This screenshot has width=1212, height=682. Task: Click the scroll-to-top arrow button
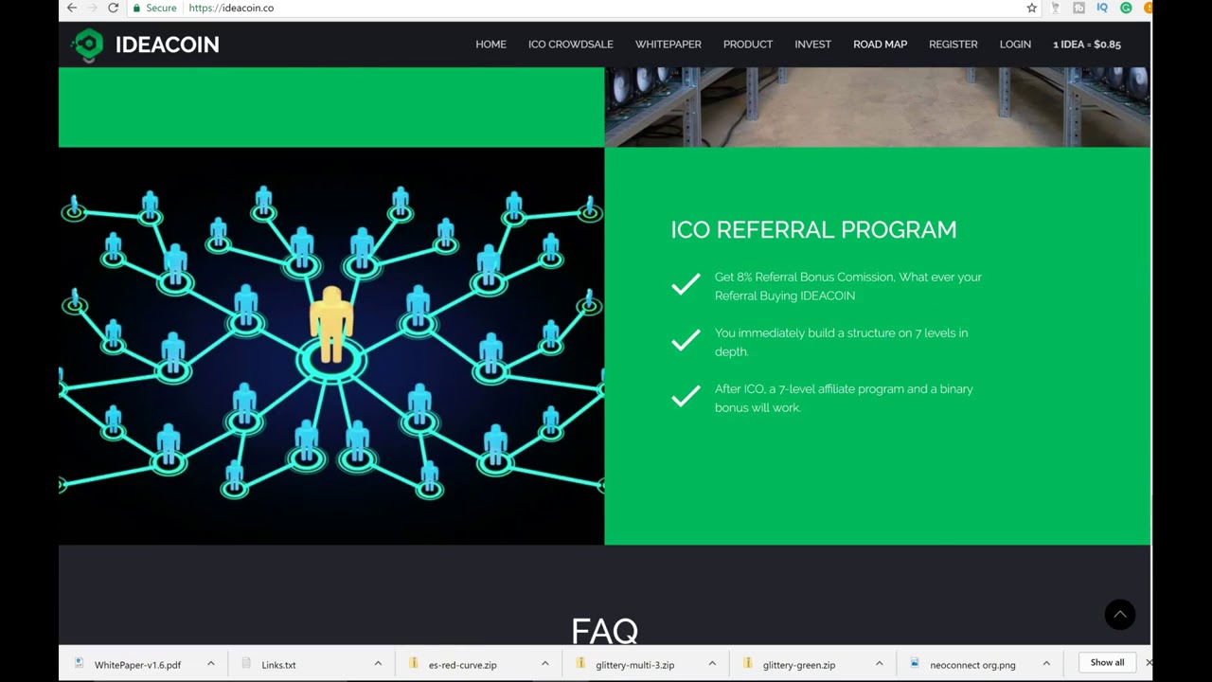pyautogui.click(x=1120, y=615)
